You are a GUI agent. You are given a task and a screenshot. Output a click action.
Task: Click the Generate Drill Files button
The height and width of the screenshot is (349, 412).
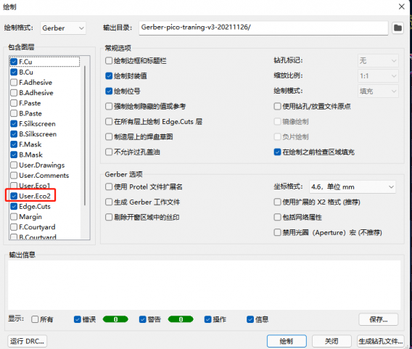381,341
